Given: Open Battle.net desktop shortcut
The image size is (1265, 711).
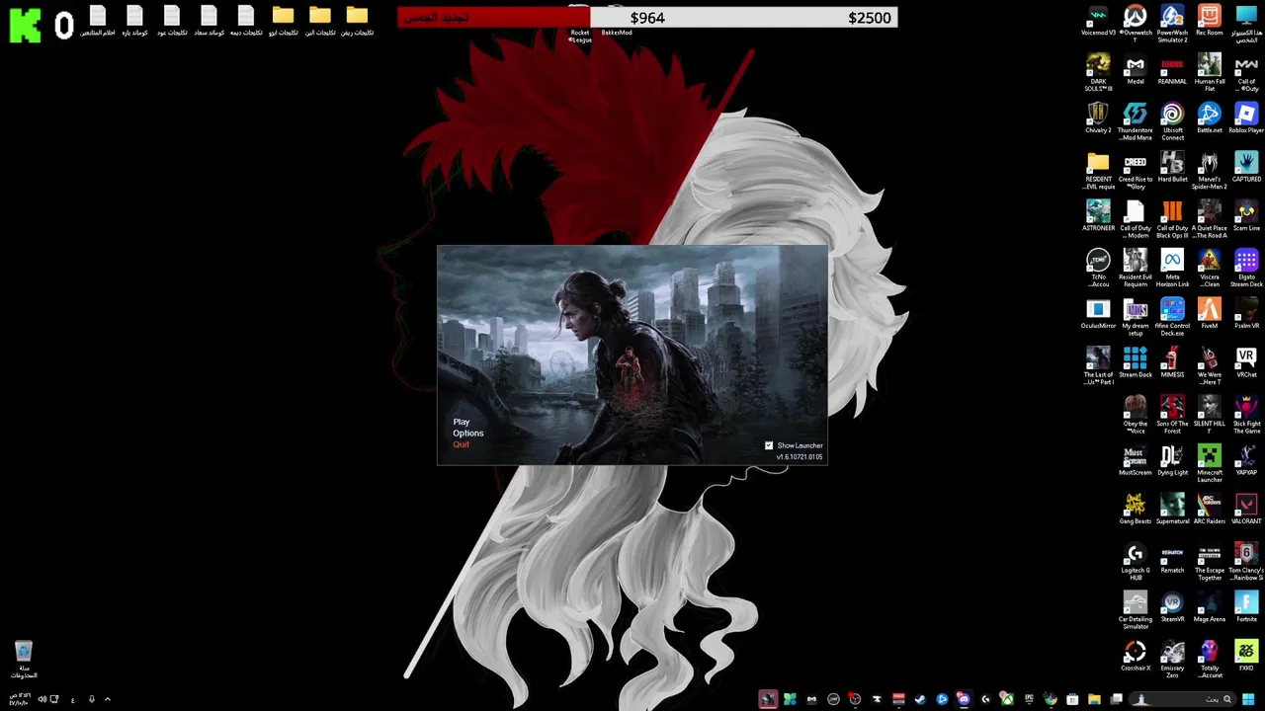Looking at the screenshot, I should [1210, 119].
